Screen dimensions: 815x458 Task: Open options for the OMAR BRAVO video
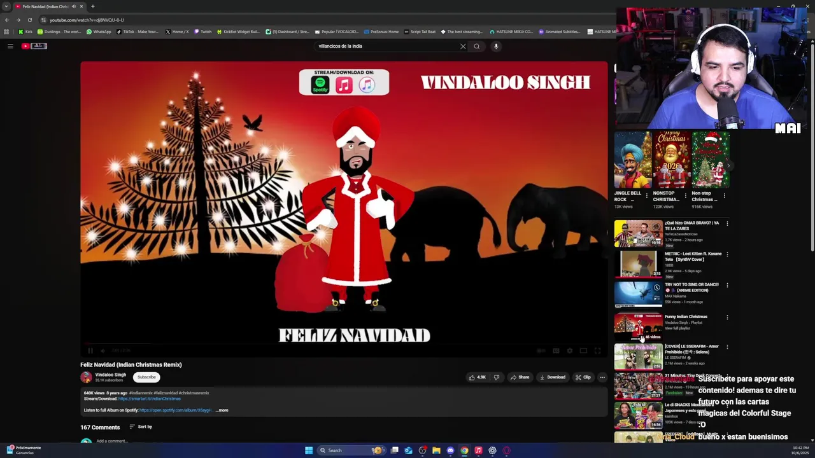pyautogui.click(x=727, y=223)
